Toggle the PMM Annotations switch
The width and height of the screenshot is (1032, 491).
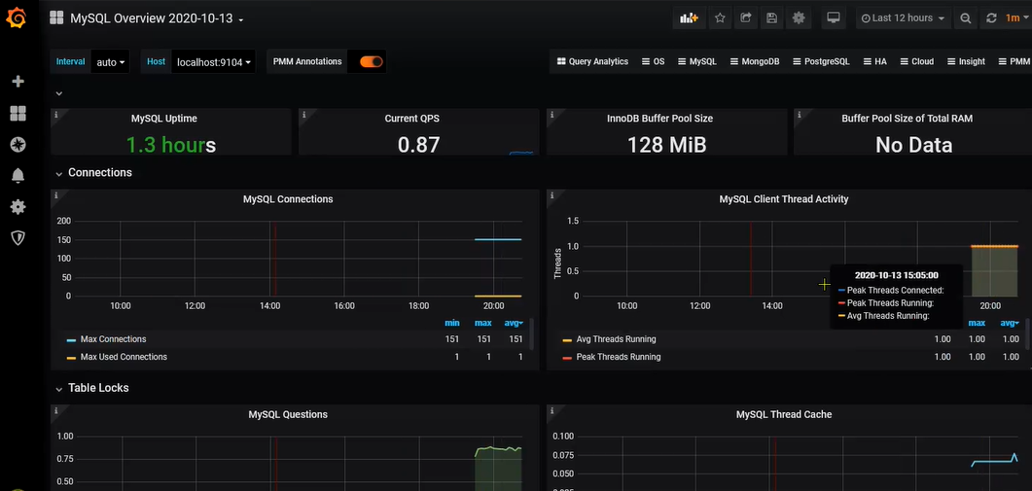(x=372, y=61)
